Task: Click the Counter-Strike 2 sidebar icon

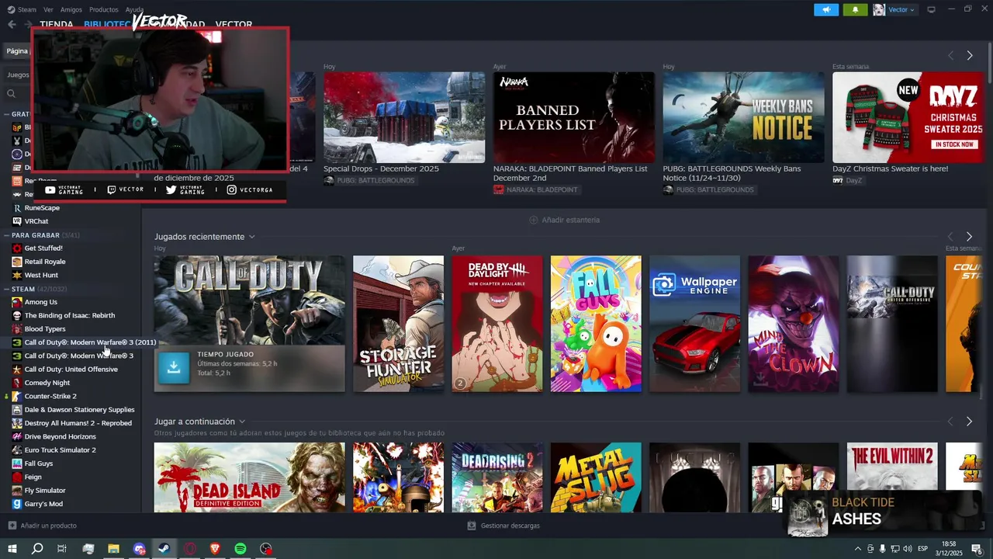Action: 17,396
